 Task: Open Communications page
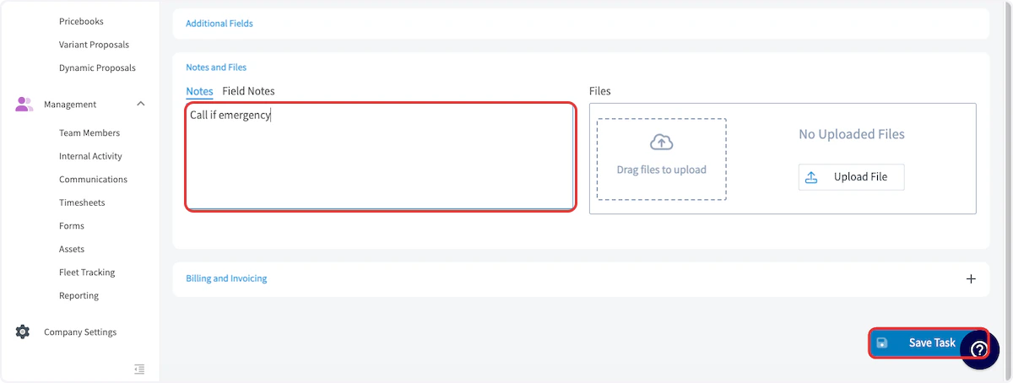[x=93, y=180]
